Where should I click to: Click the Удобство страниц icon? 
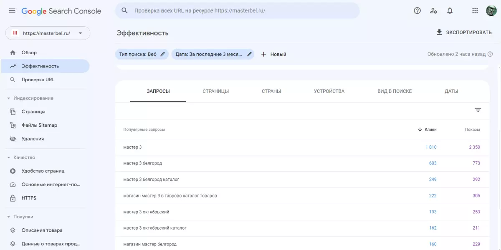[x=13, y=171]
